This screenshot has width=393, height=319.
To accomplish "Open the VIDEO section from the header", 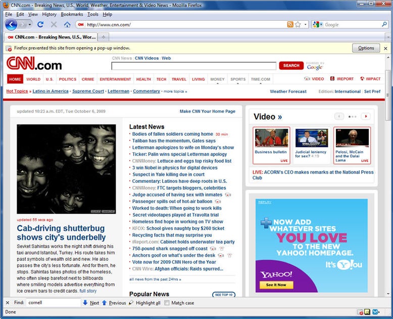I will [x=314, y=79].
